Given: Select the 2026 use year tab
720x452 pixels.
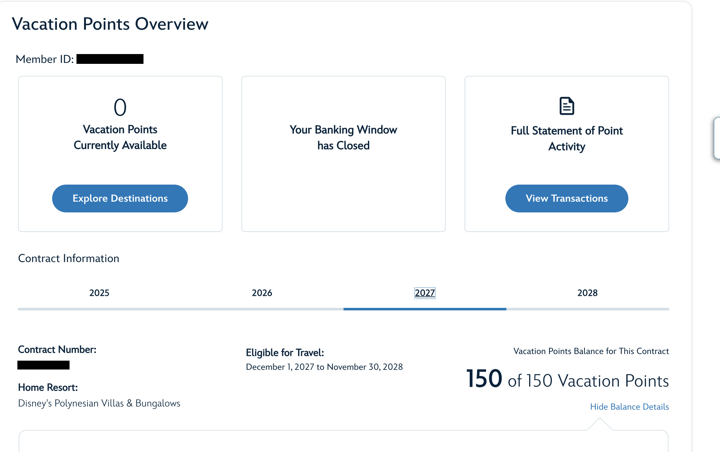Looking at the screenshot, I should [262, 293].
